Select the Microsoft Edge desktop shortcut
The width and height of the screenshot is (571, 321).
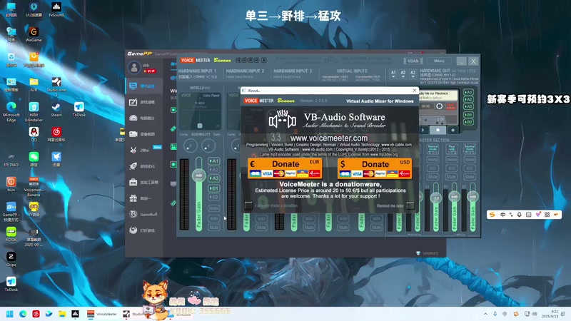click(11, 112)
